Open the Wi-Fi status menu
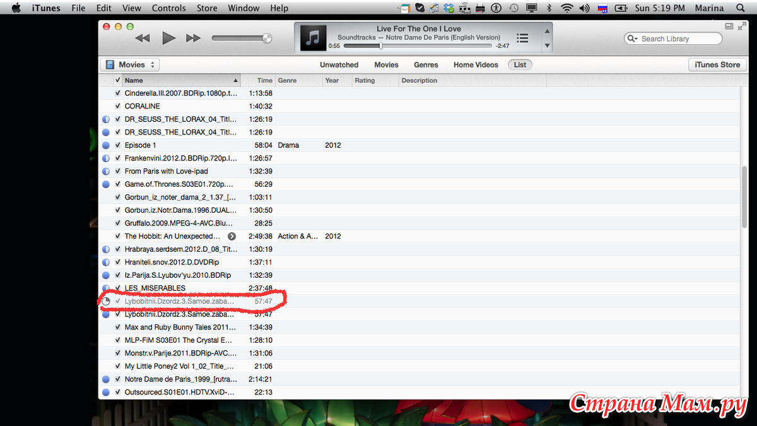The height and width of the screenshot is (426, 757). [x=566, y=8]
